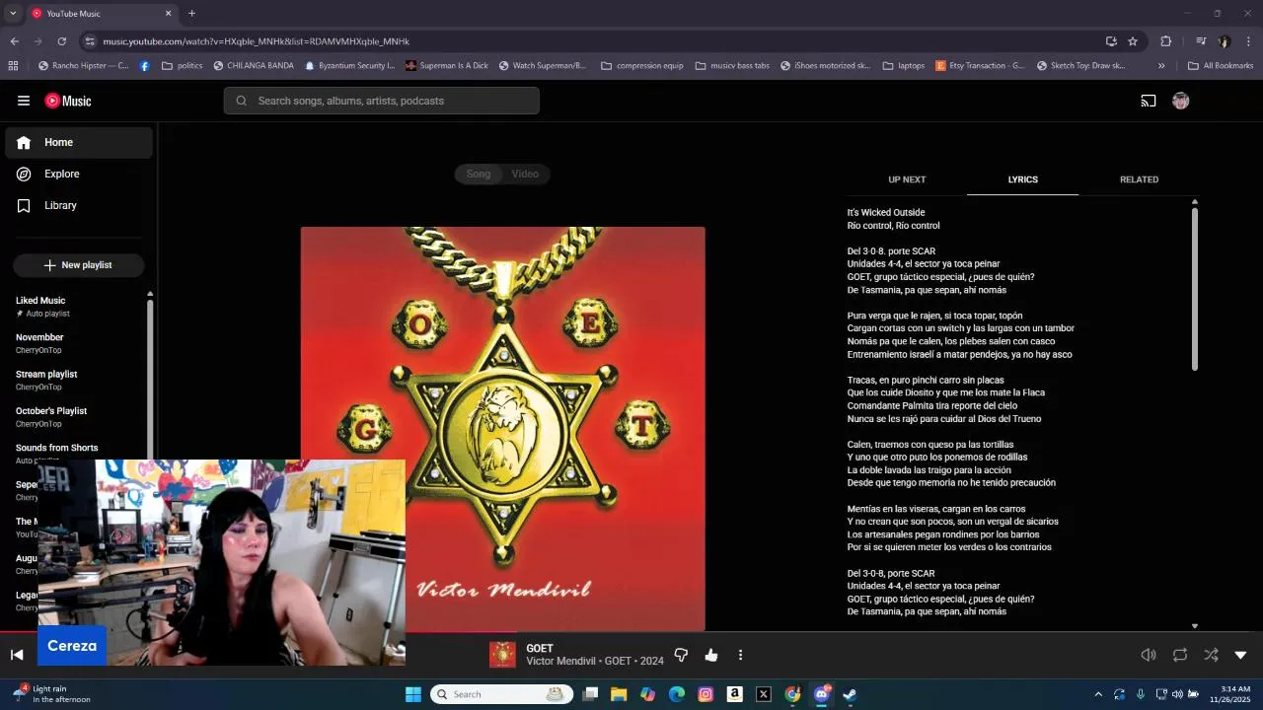
Task: Toggle shuffle playback
Action: coord(1211,655)
